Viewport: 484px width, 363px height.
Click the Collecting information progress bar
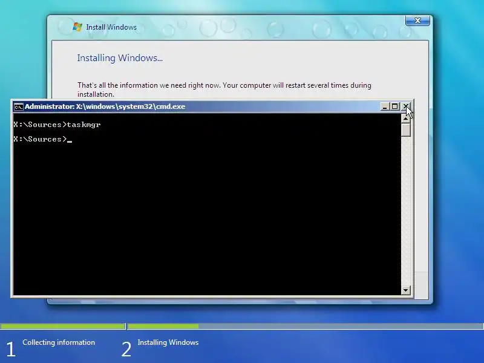[63, 326]
